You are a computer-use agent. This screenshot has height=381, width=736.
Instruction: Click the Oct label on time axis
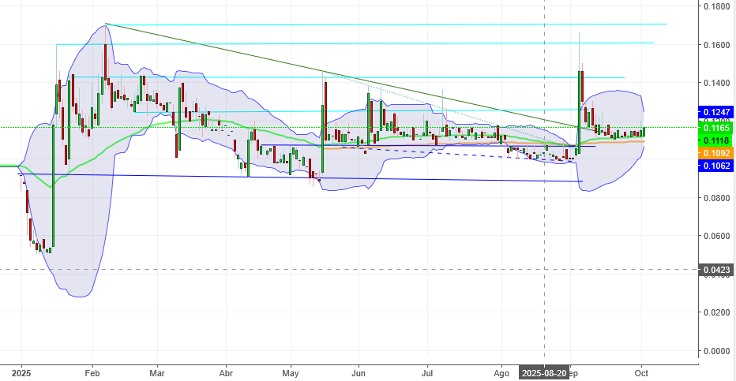coord(641,373)
